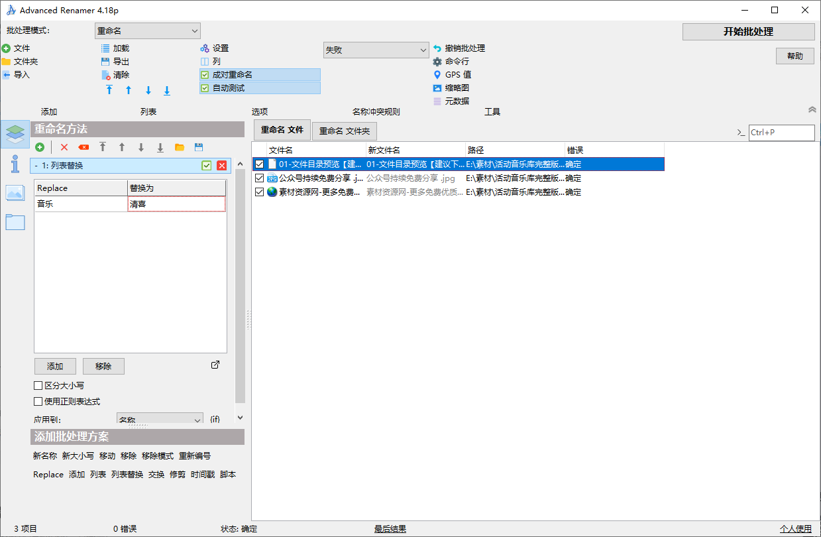Switch to the 重命名 文件夹 tab
821x537 pixels.
(x=344, y=131)
